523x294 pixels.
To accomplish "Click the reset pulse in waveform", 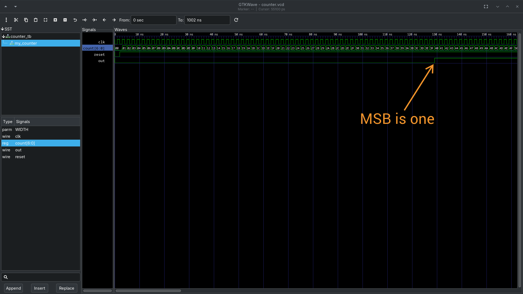I will tap(117, 54).
